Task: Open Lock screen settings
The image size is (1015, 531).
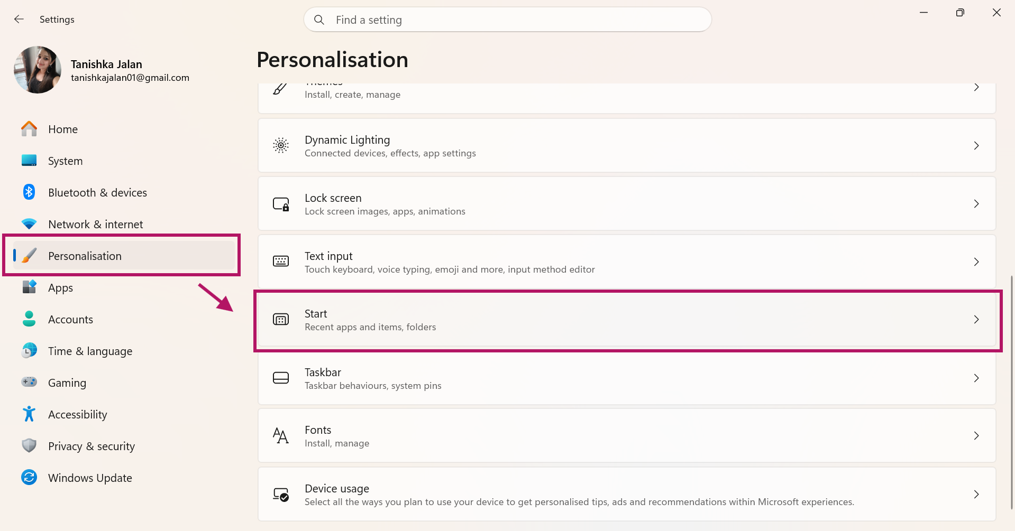Action: point(627,203)
